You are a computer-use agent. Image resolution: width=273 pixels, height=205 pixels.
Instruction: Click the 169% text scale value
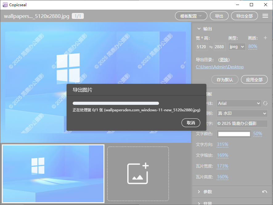click(222, 155)
